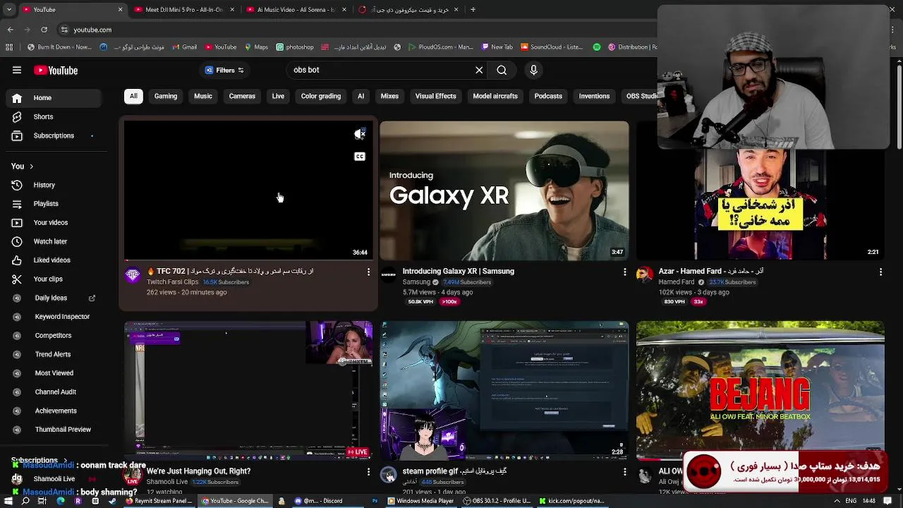
Task: Select the Mixes filter chip
Action: (389, 96)
